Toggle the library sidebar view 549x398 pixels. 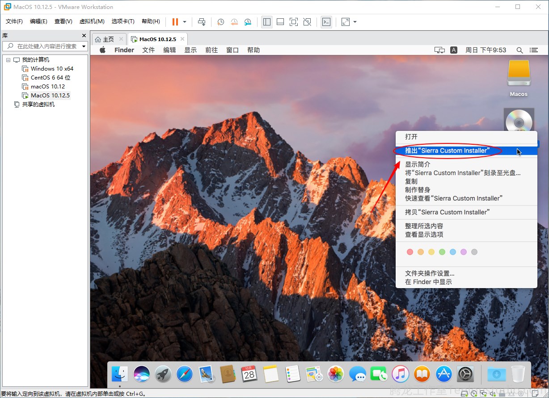pos(267,22)
